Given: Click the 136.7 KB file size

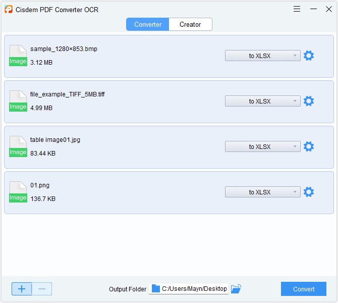Looking at the screenshot, I should (x=43, y=199).
